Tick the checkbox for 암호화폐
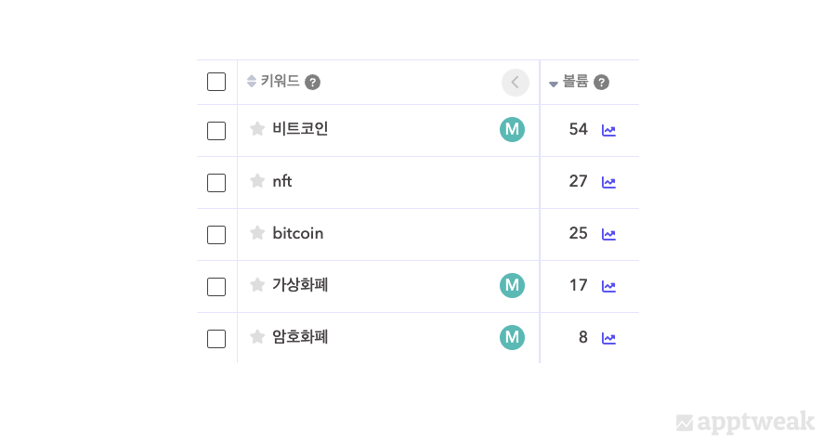The image size is (836, 442). pyautogui.click(x=216, y=338)
